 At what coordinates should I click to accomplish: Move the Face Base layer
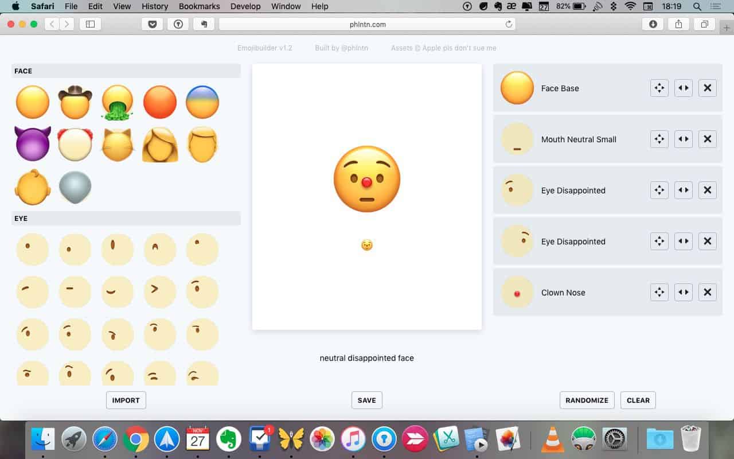pyautogui.click(x=659, y=88)
